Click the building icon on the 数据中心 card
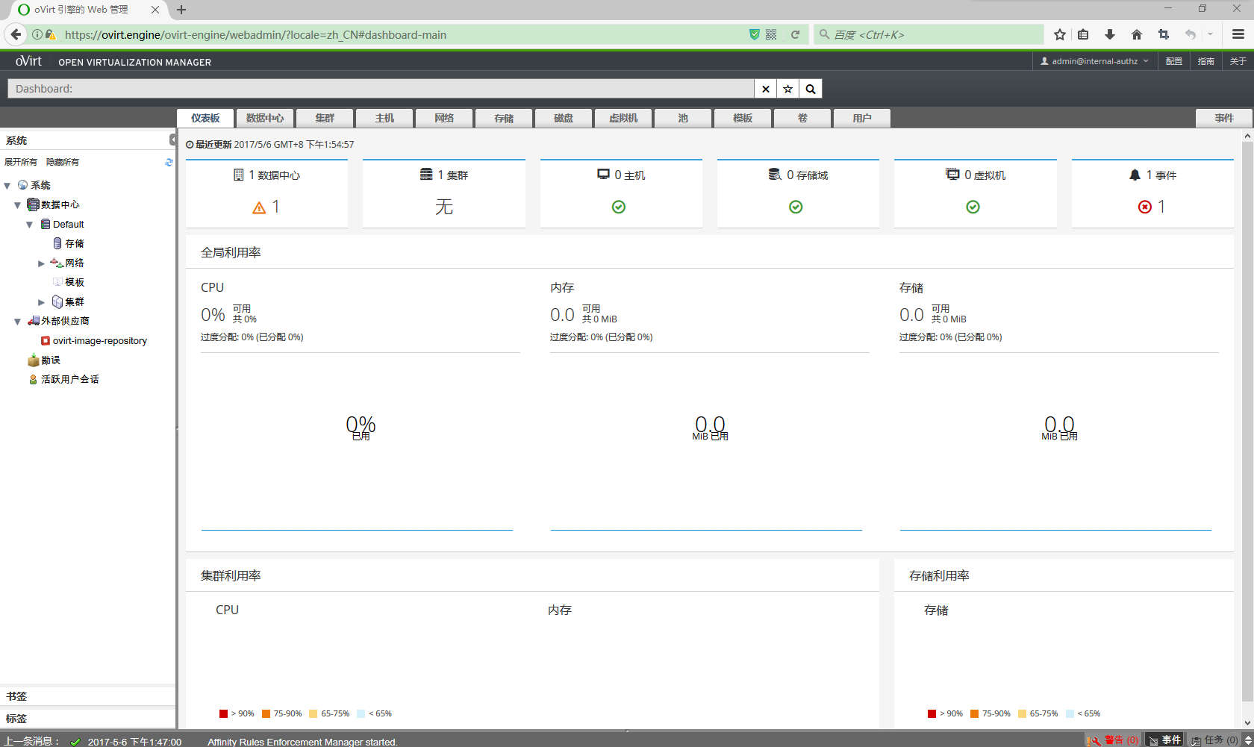The width and height of the screenshot is (1254, 747). click(x=239, y=175)
